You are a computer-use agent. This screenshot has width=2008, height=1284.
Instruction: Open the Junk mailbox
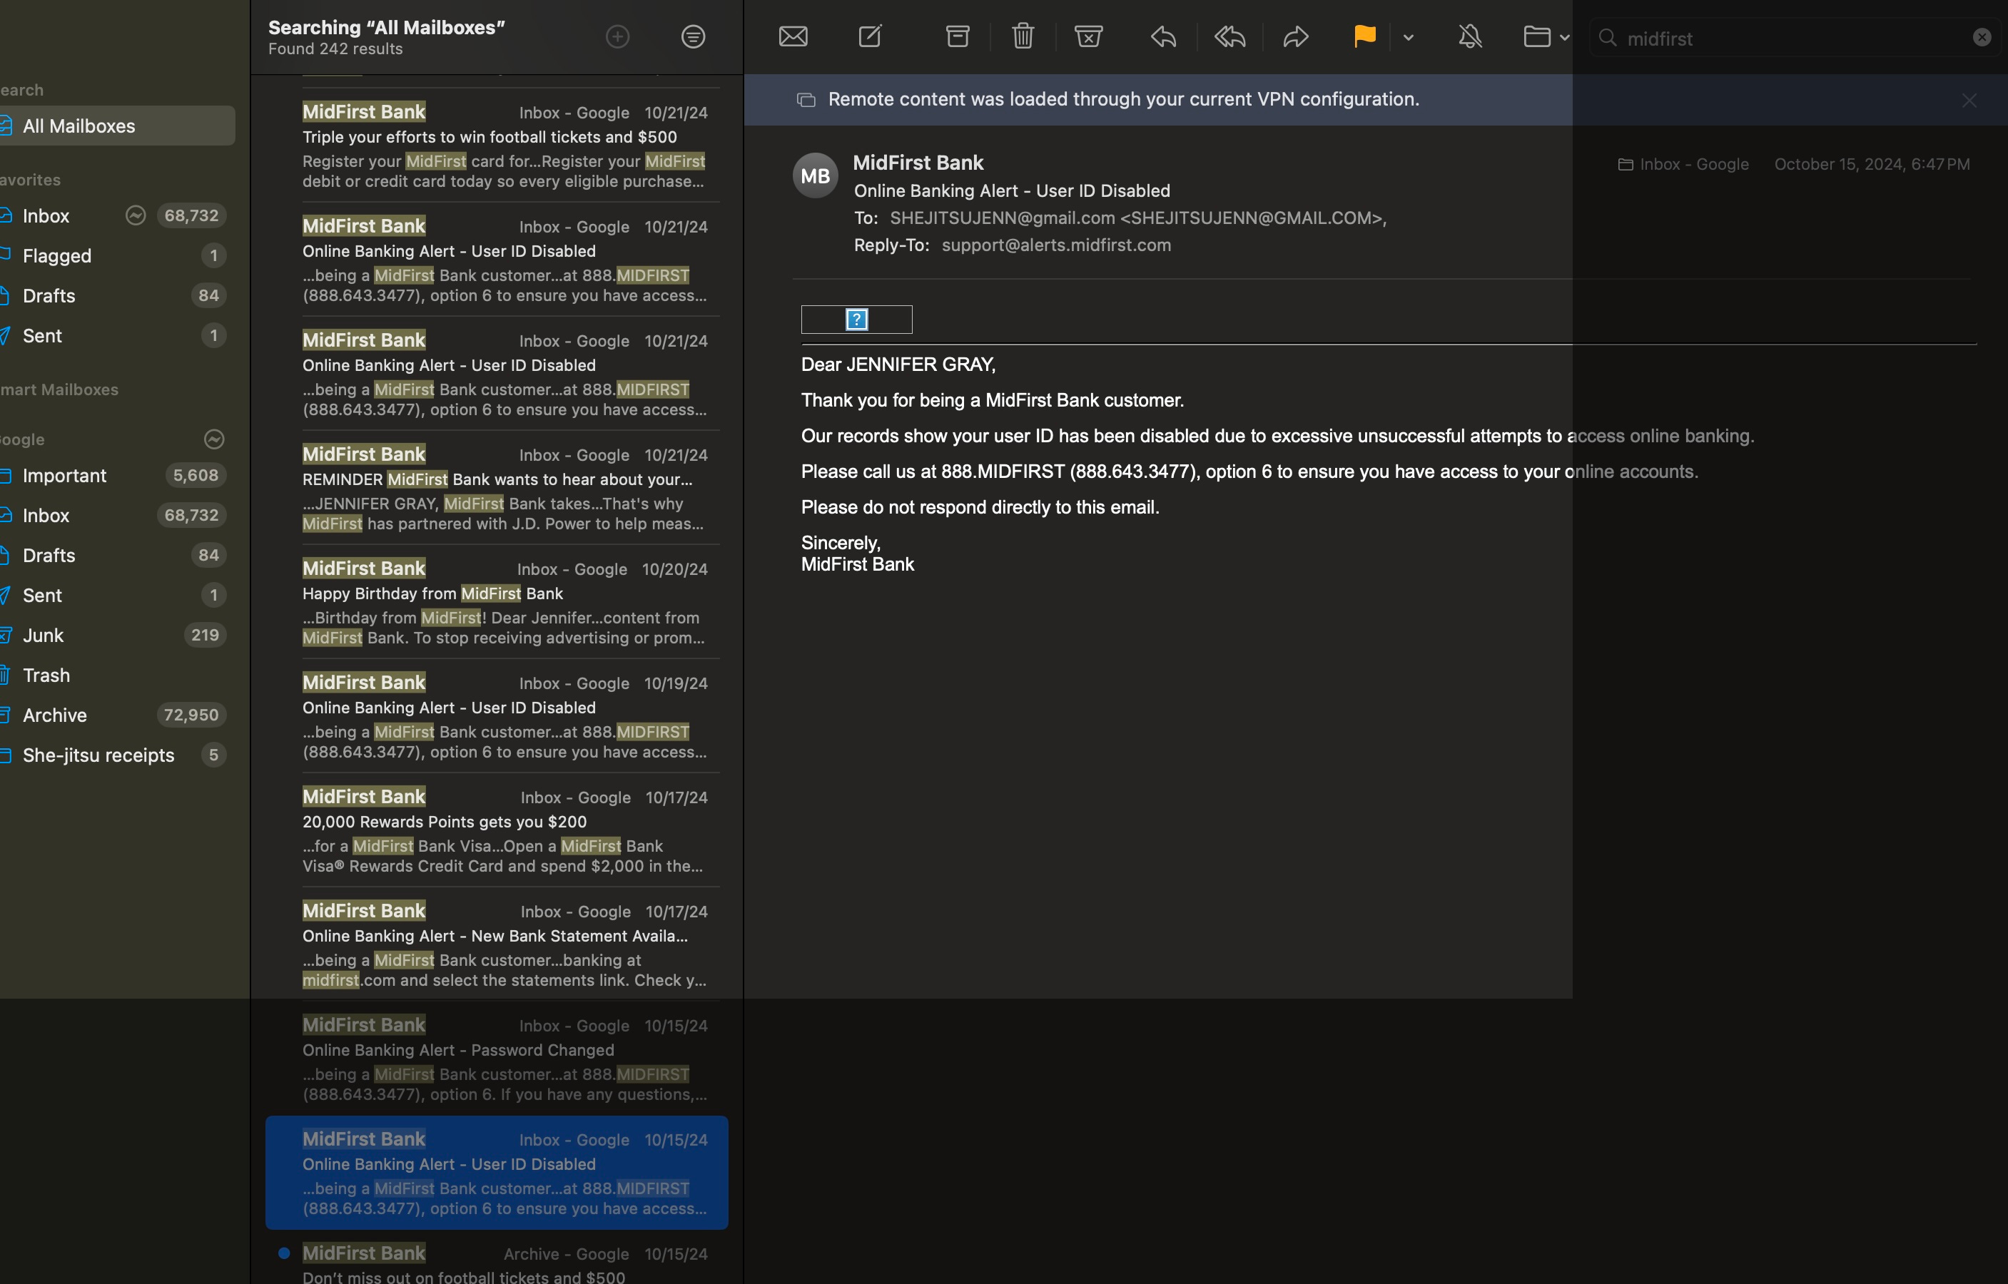tap(44, 636)
